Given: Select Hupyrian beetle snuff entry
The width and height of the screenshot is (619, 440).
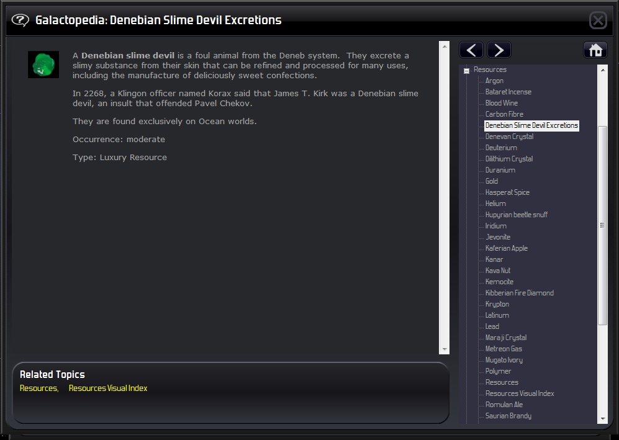Looking at the screenshot, I should (517, 215).
